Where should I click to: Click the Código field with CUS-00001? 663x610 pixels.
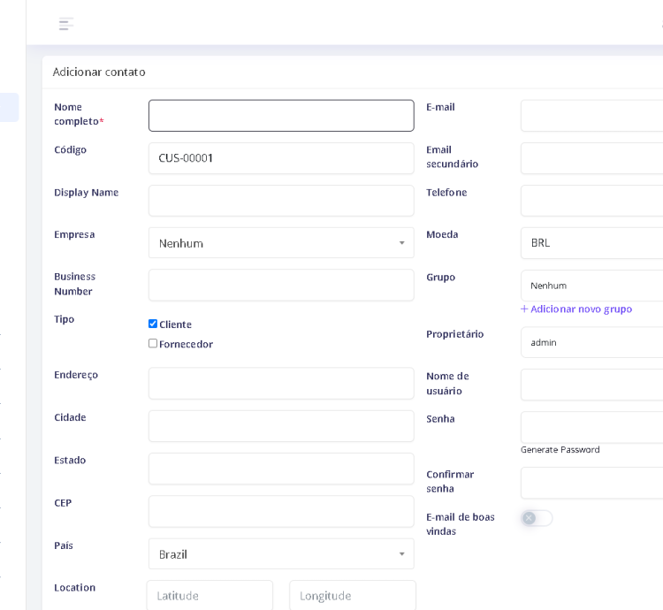281,158
